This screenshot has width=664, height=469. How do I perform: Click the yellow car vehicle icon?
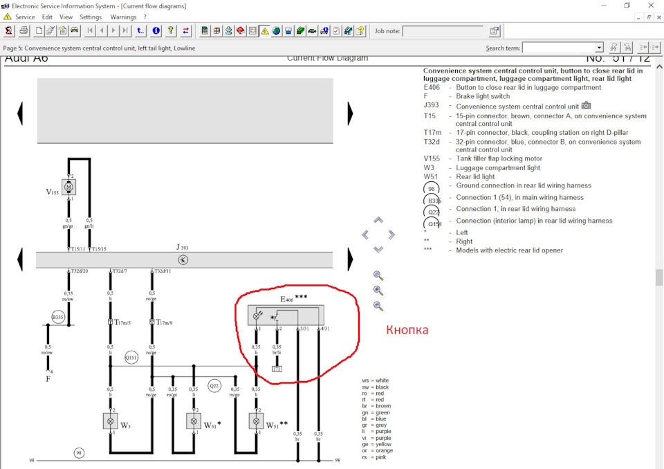click(x=75, y=31)
